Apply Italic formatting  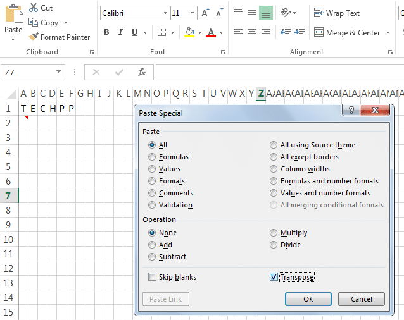tap(120, 32)
